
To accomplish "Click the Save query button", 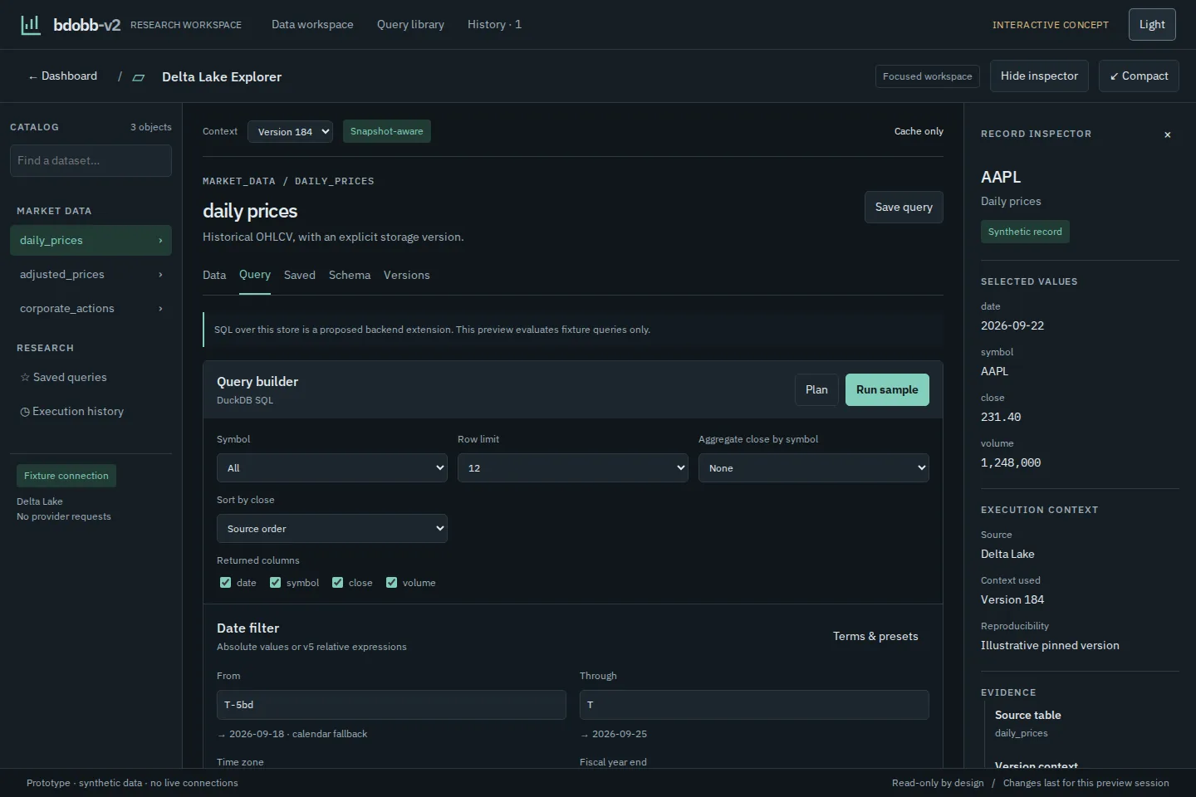I will click(904, 207).
